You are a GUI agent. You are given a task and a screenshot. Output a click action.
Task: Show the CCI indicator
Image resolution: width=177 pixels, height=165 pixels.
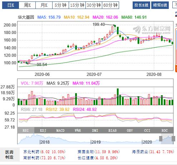tap(147, 130)
